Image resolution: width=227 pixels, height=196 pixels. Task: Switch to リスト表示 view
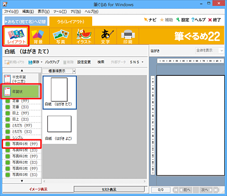coord(109,189)
